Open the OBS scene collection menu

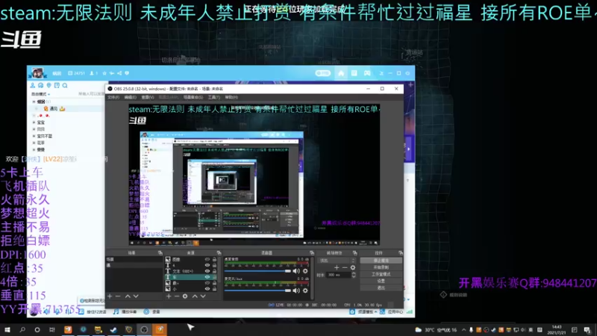pyautogui.click(x=193, y=98)
